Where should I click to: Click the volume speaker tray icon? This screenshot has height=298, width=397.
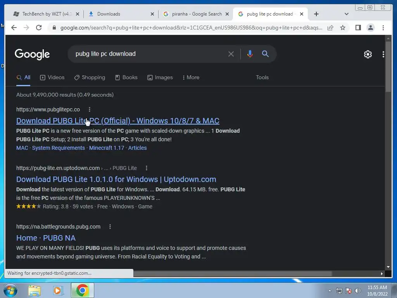(x=358, y=291)
